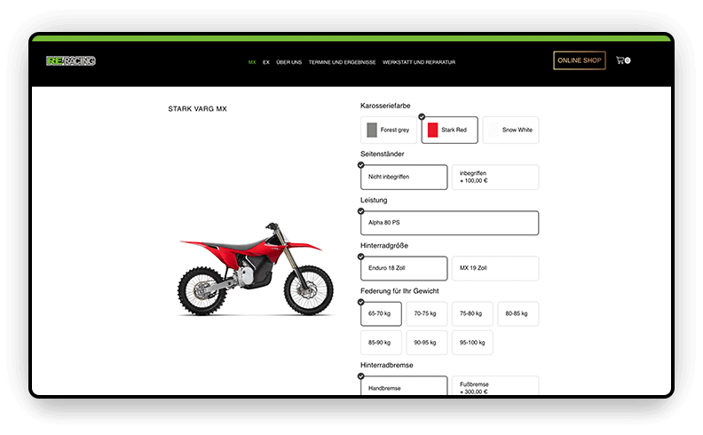Viewport: 703px width, 435px height.
Task: Choose Stark Red body color
Action: [x=449, y=130]
